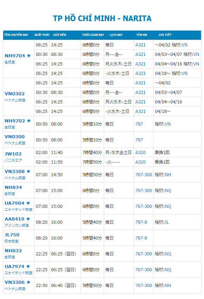The image size is (204, 299).
Task: Select the star beside VN3308
Action: tap(28, 171)
